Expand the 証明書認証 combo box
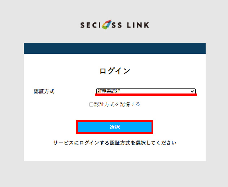Screen dimensions: 228x187 coord(146,91)
